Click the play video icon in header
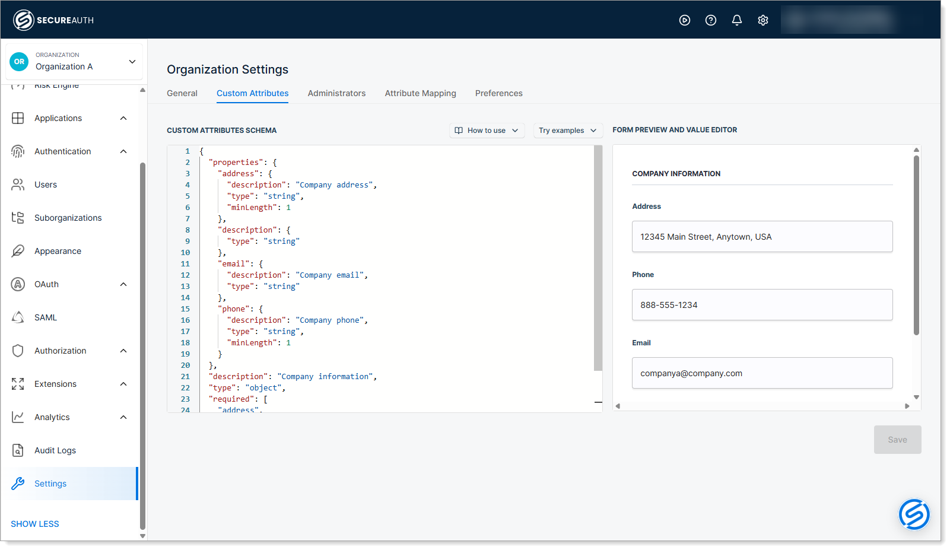 [x=684, y=20]
